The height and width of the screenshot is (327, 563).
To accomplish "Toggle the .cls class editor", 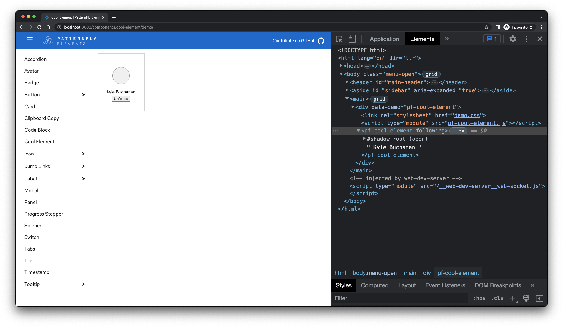I will coord(497,298).
